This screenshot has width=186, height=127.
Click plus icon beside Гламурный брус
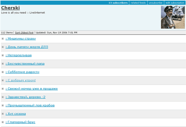click(3, 122)
